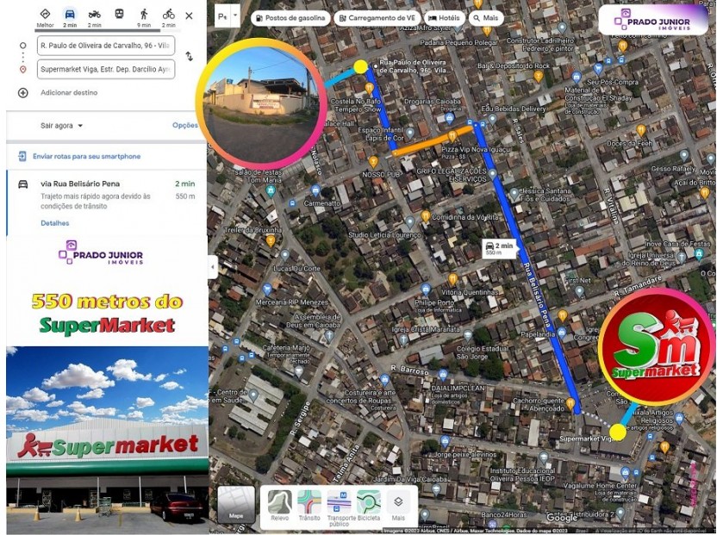
Task: Choose motorcycle travel mode
Action: click(x=95, y=14)
